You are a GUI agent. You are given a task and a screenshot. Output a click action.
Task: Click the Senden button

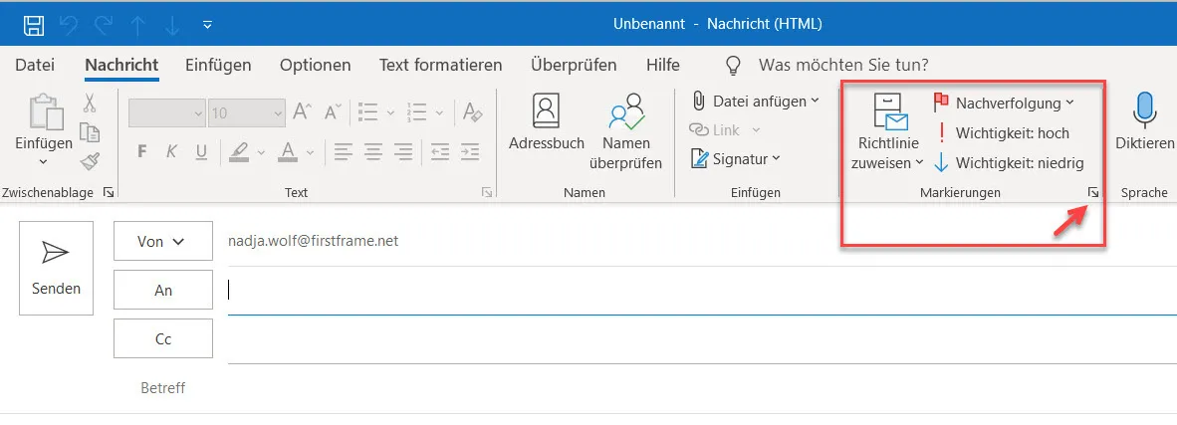coord(57,268)
